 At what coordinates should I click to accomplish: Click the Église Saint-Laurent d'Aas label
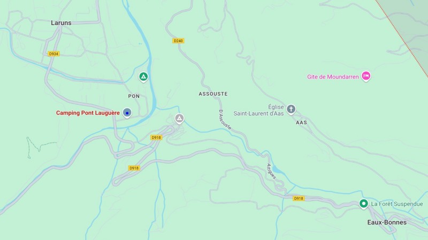pyautogui.click(x=259, y=110)
